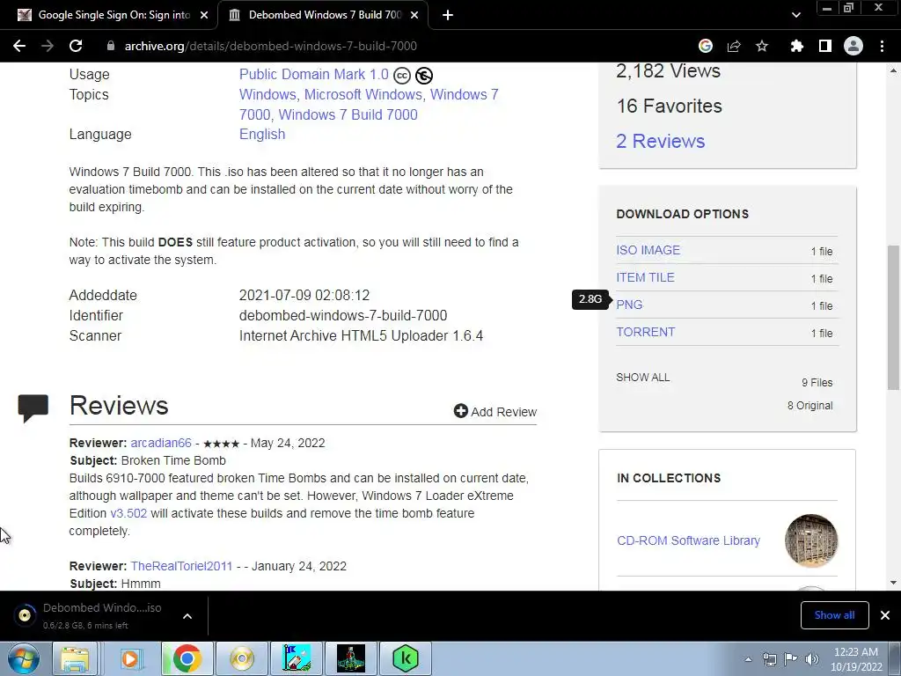Open the volume speaker tray icon
Viewport: 901px width, 676px height.
coord(812,659)
